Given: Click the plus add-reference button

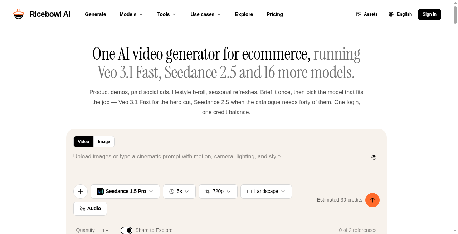Looking at the screenshot, I should pos(81,192).
